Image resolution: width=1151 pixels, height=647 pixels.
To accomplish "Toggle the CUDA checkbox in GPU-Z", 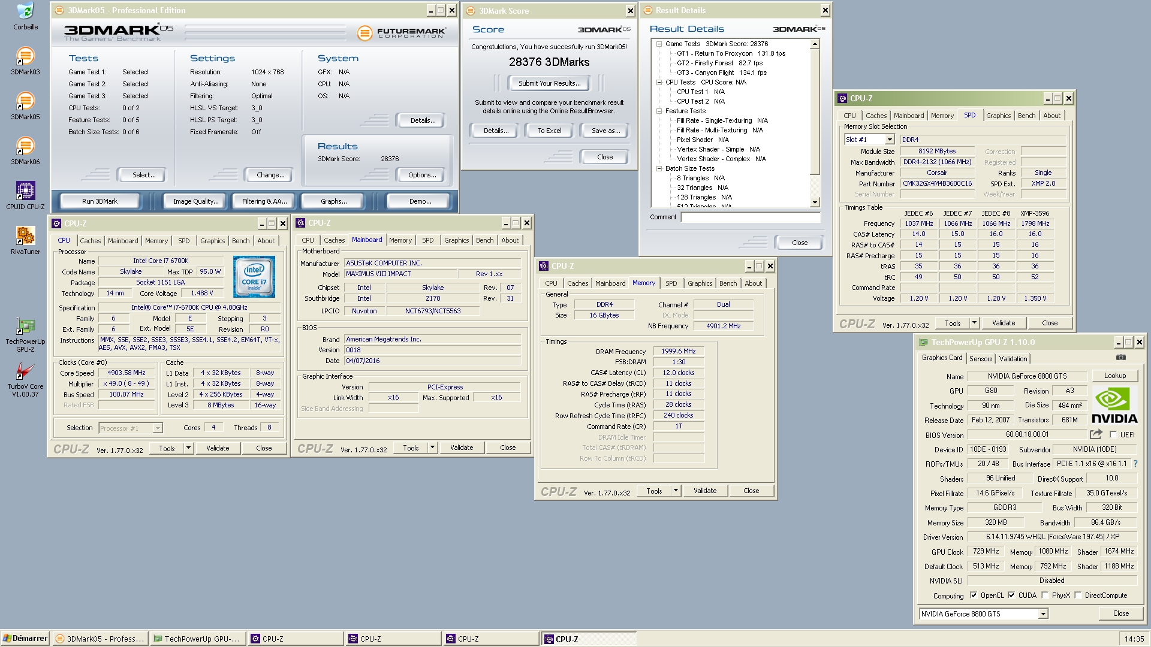I will tap(1011, 595).
